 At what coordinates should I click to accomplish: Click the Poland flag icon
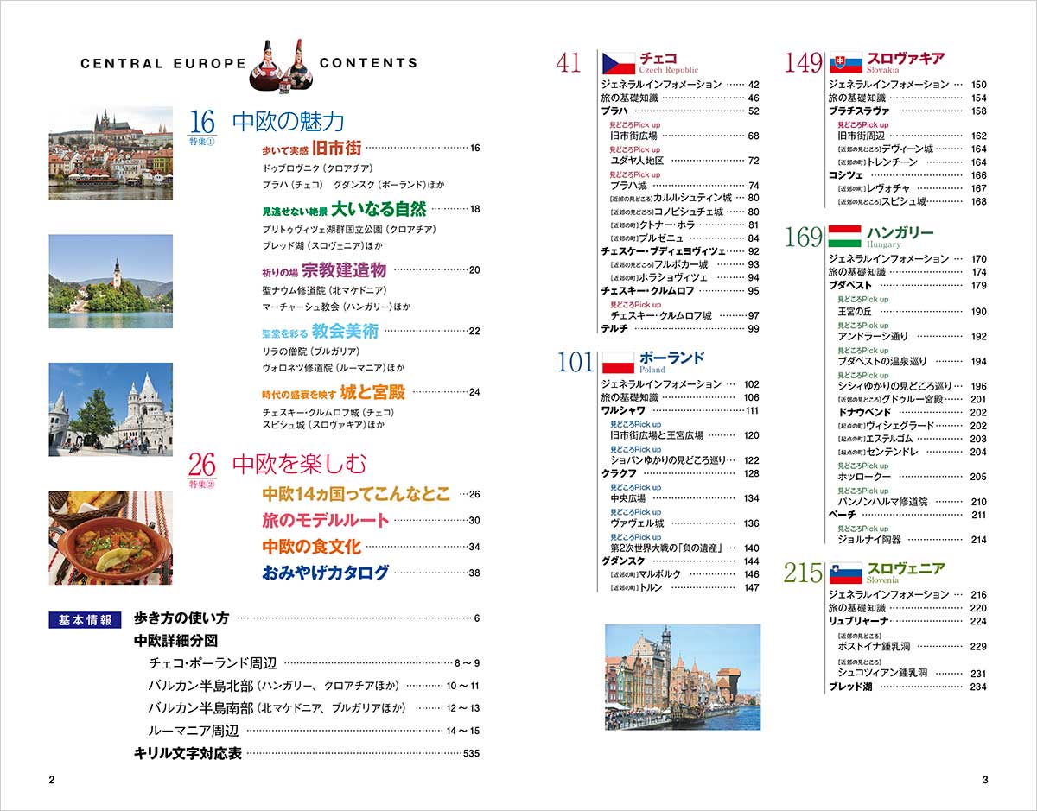[618, 362]
